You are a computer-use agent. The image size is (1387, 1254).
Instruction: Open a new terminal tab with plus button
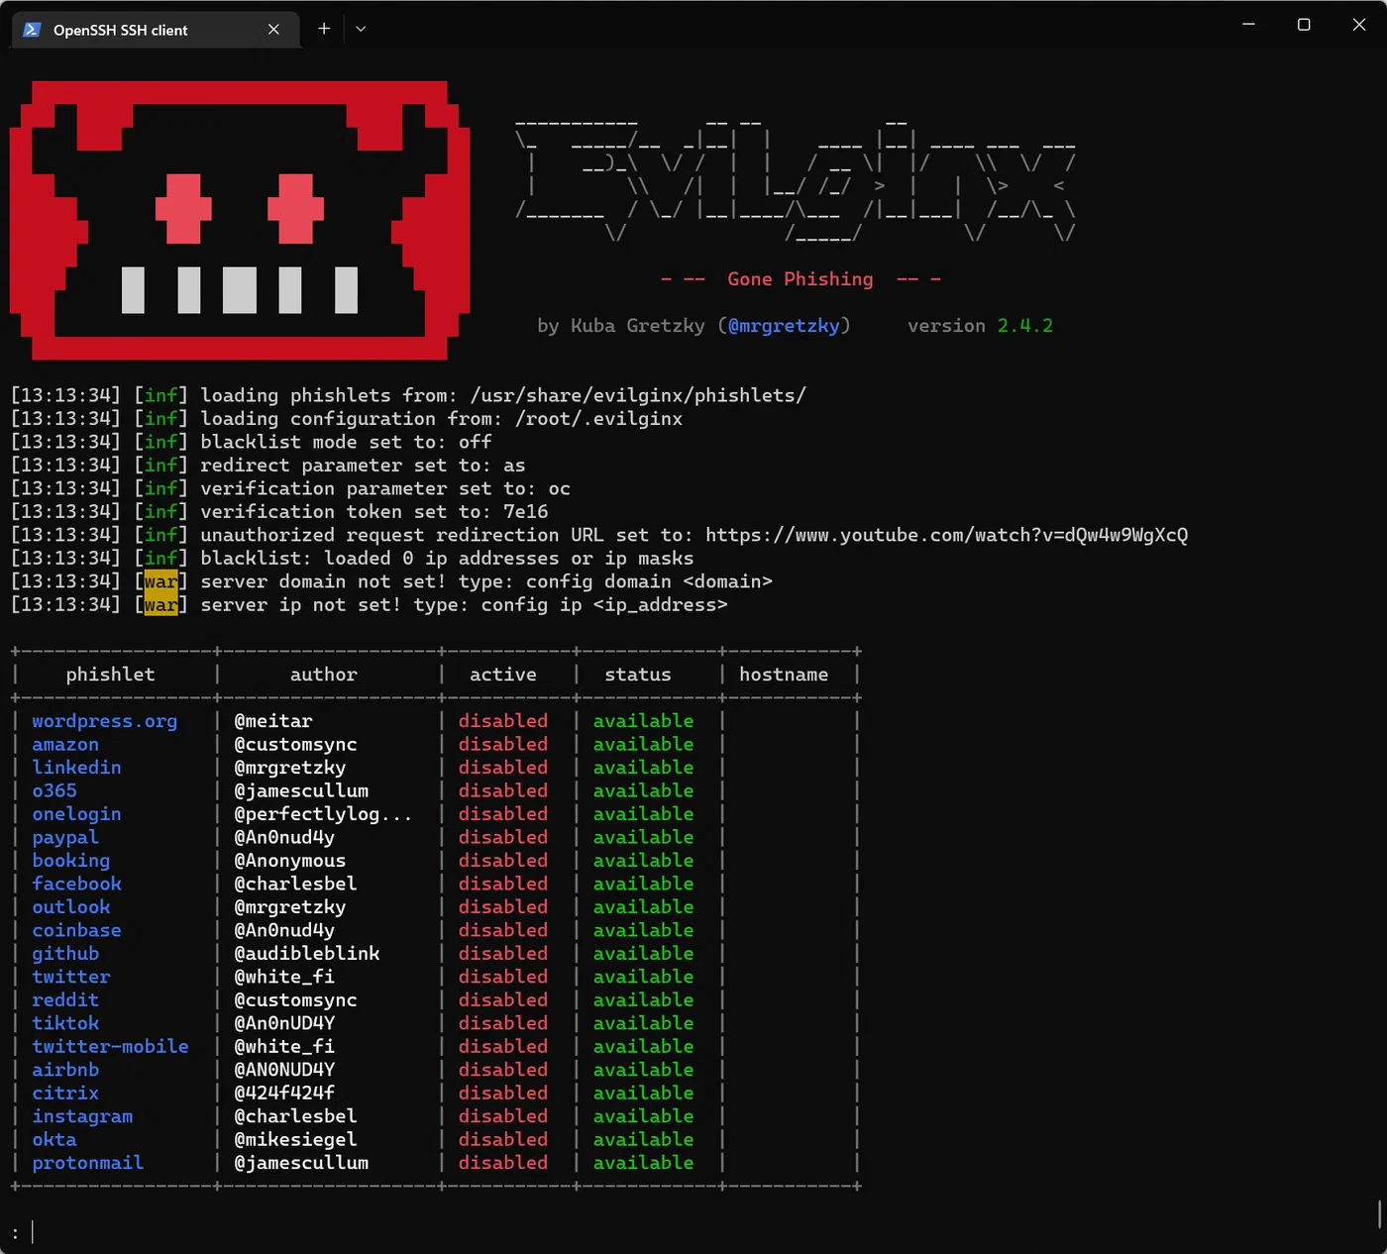(x=324, y=29)
